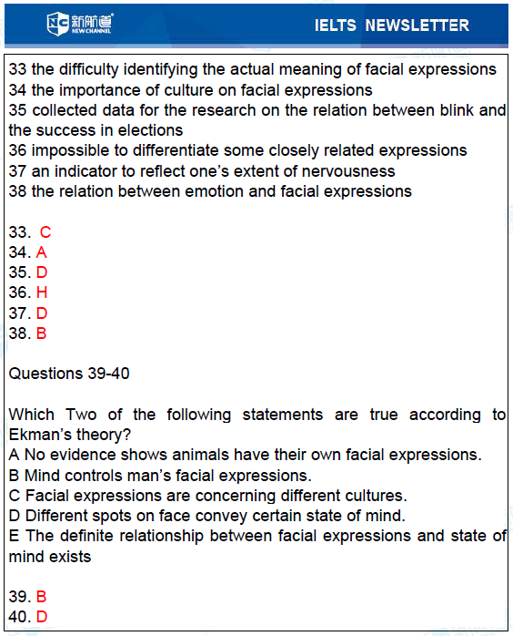Click the red answer C for question 33
The width and height of the screenshot is (513, 636).
[x=45, y=232]
